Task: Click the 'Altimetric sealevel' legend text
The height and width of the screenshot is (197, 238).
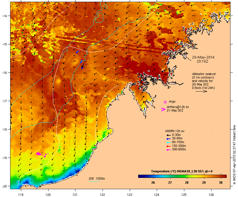Action: [x=204, y=74]
